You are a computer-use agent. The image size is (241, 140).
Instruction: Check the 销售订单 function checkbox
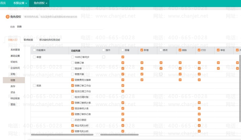pos(73,63)
